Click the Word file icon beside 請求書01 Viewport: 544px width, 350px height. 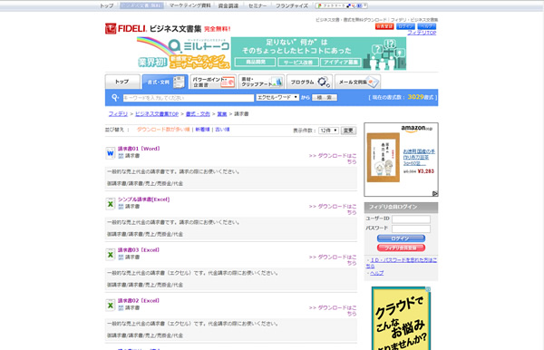(111, 153)
